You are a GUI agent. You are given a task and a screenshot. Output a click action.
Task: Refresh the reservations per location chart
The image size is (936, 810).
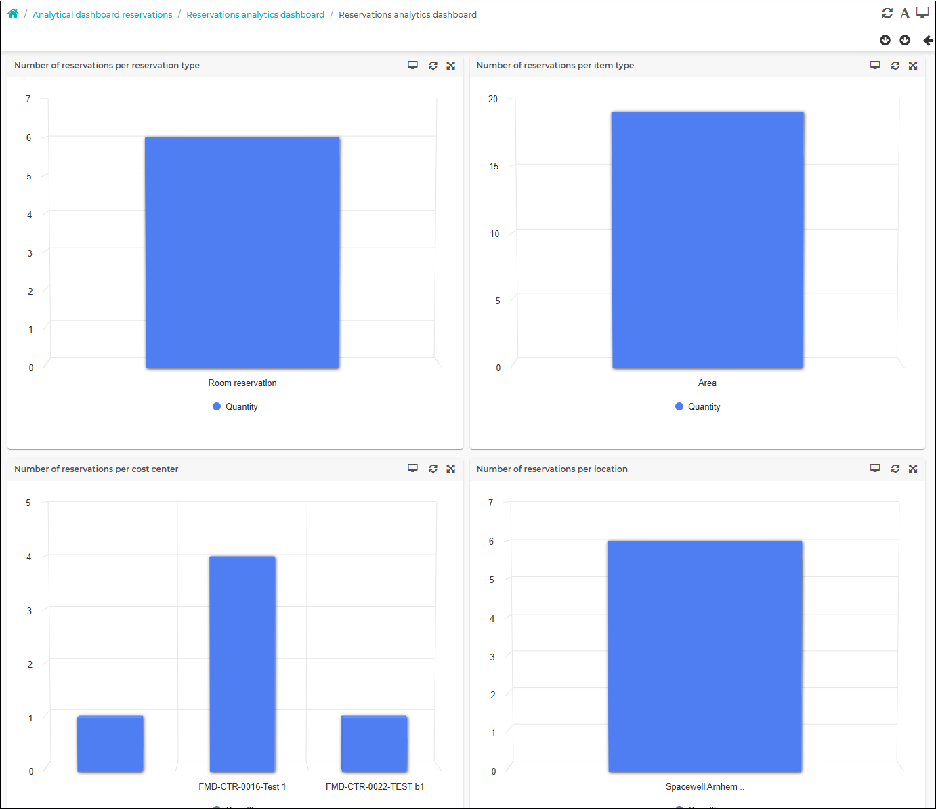coord(895,469)
